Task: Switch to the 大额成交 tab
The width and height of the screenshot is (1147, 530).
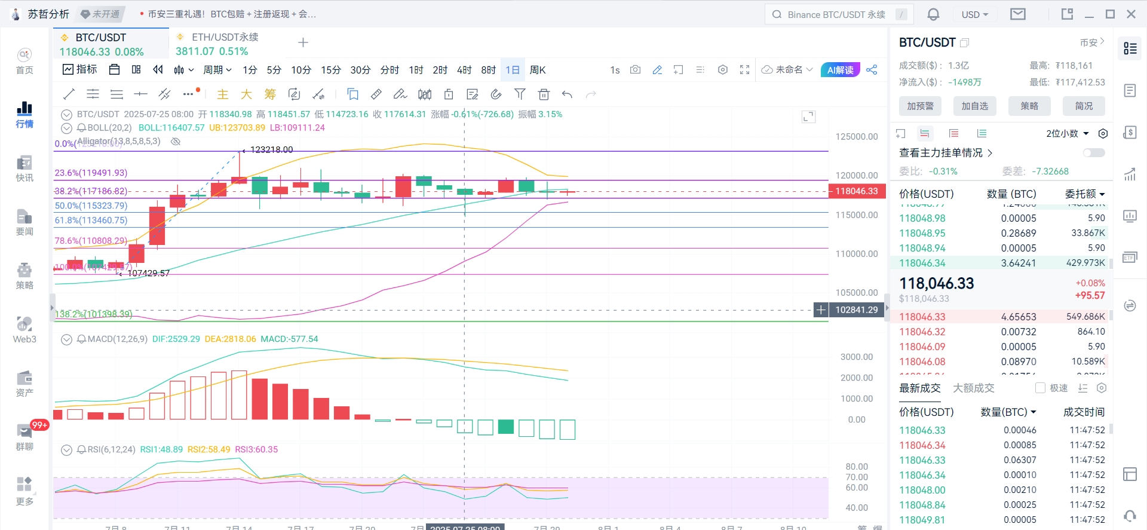Action: click(974, 388)
